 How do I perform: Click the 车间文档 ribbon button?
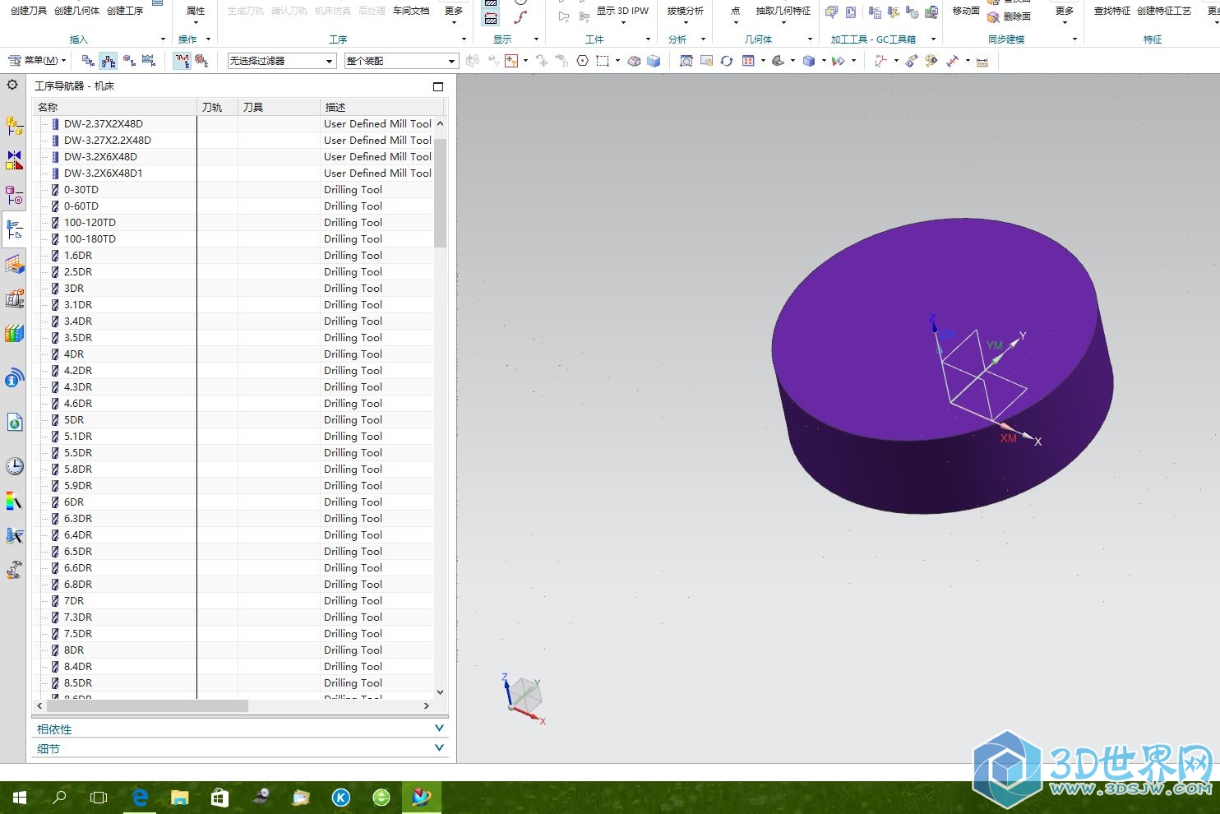(411, 11)
